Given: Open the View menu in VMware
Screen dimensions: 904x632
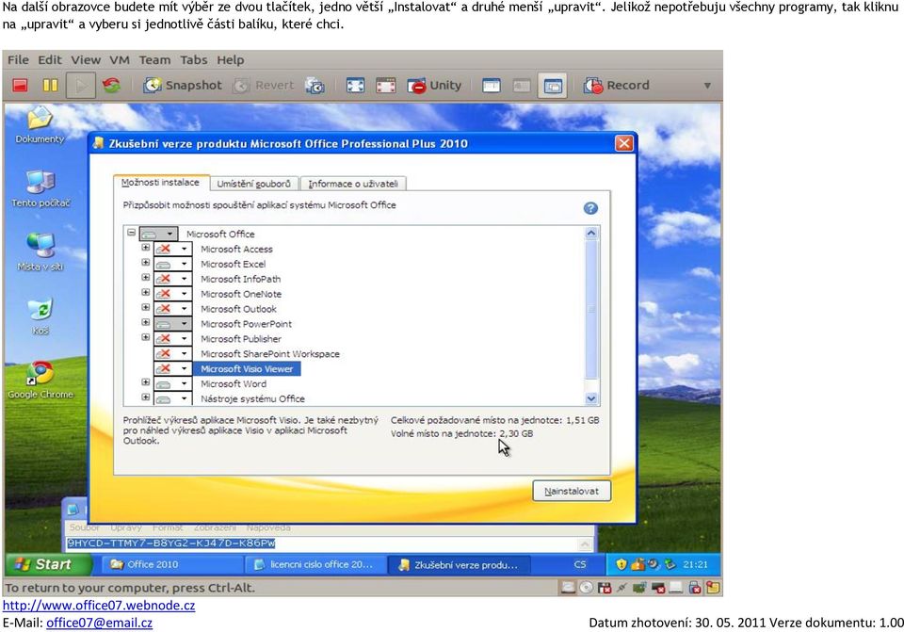Looking at the screenshot, I should tap(86, 60).
